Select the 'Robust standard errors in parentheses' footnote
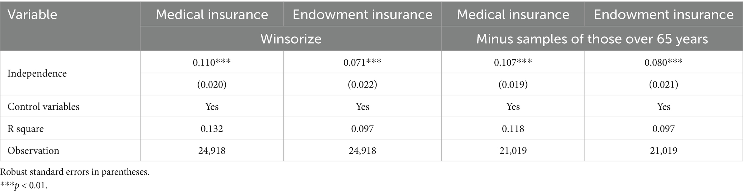743x194 pixels. pos(75,172)
